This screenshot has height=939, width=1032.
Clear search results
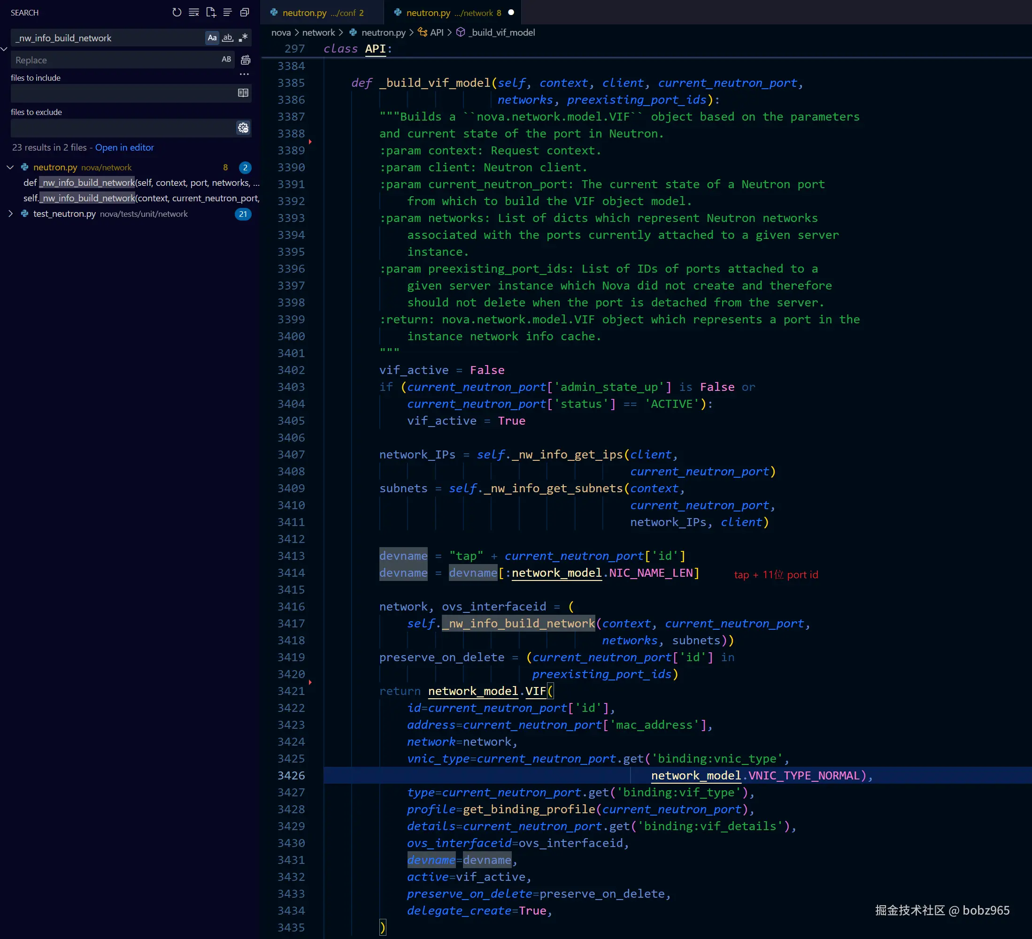click(193, 12)
